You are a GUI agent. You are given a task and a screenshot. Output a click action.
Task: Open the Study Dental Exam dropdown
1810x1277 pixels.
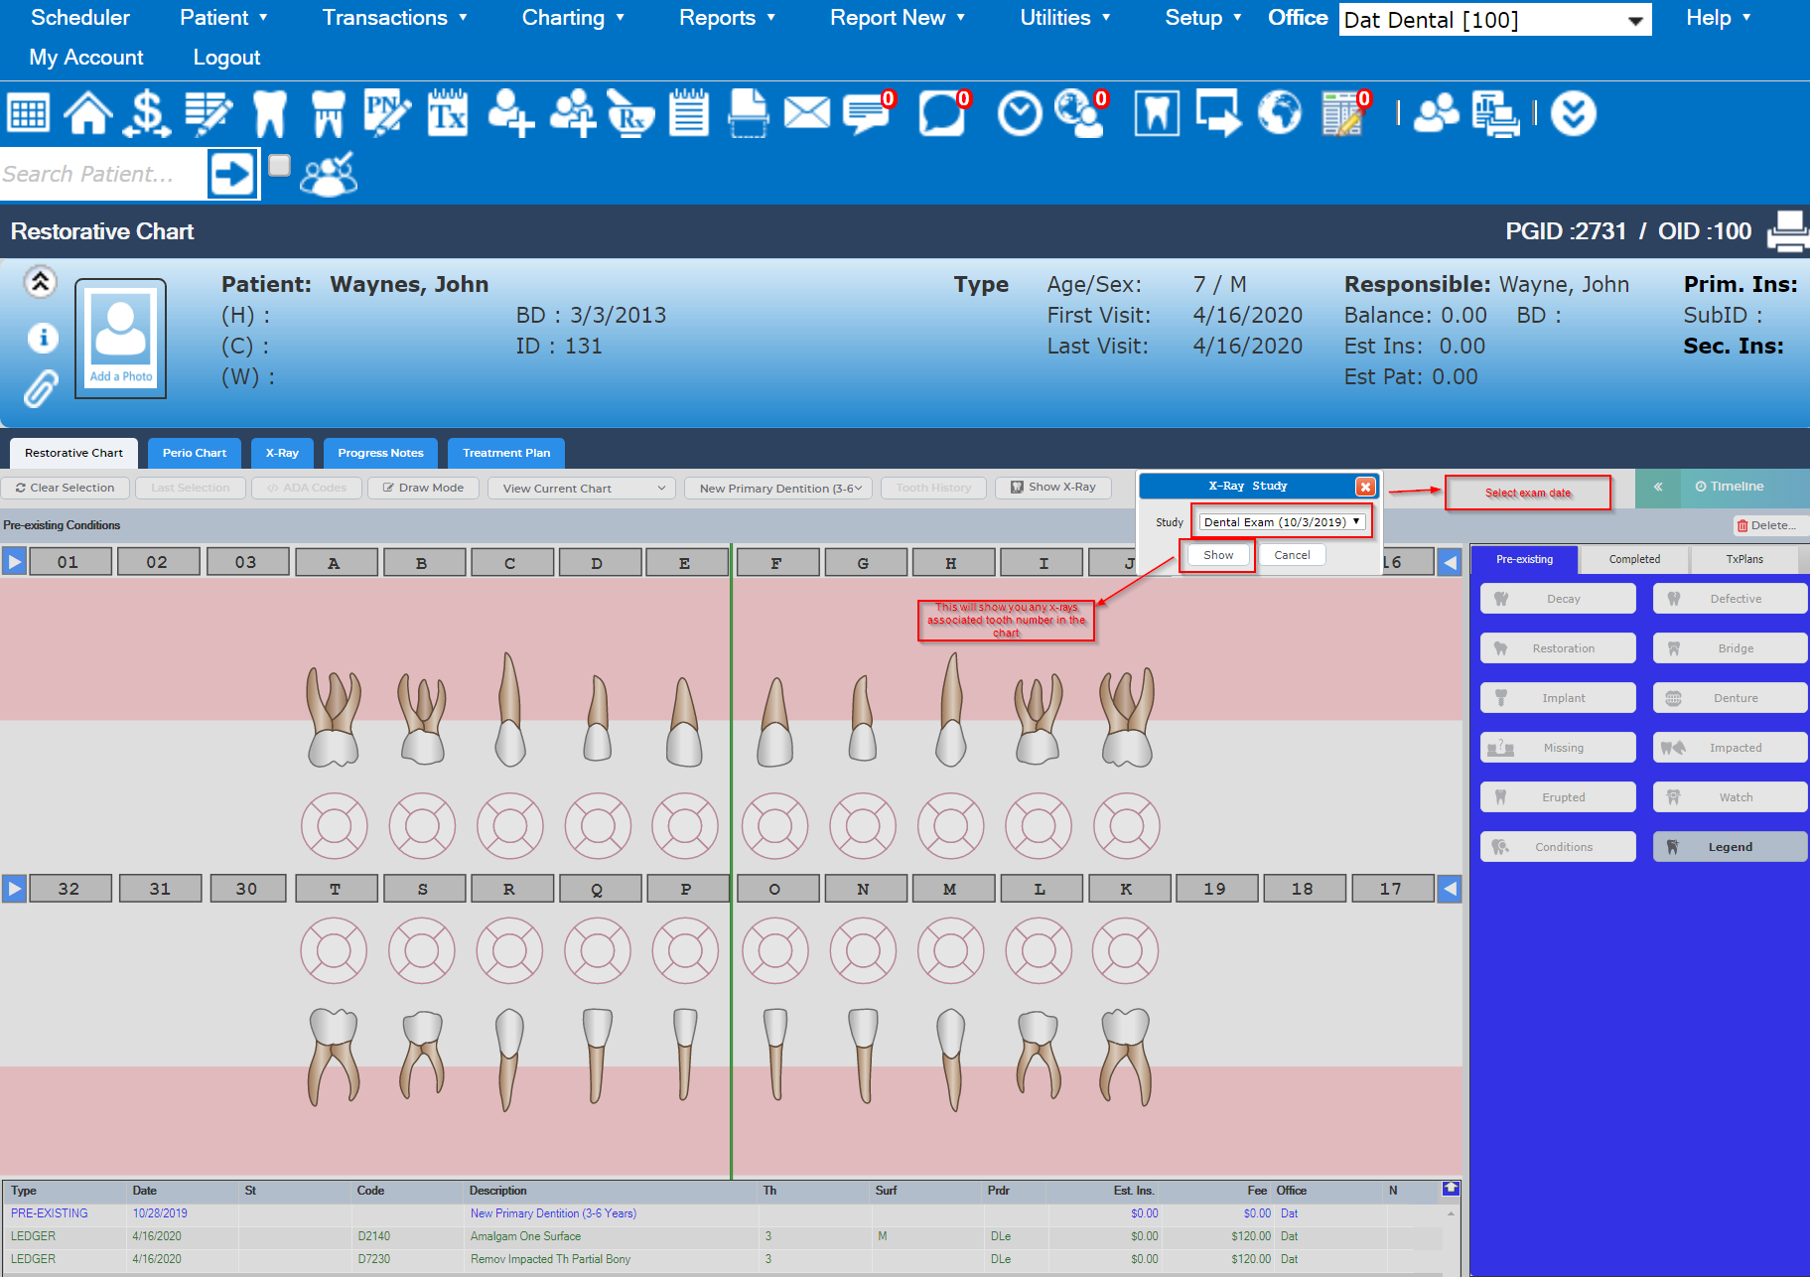coord(1282,521)
